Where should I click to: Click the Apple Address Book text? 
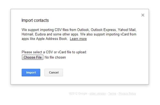point(51,39)
